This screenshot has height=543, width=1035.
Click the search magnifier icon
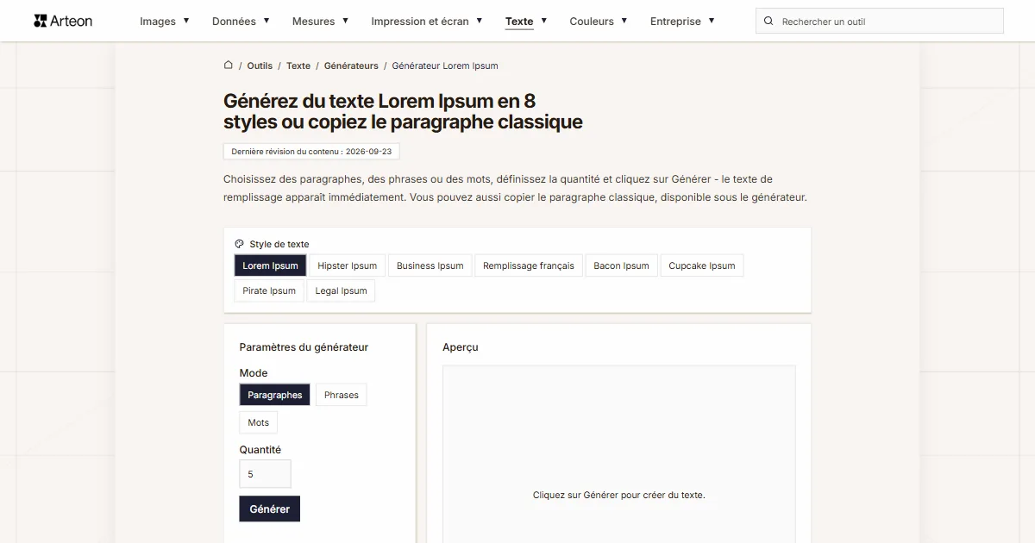click(768, 21)
